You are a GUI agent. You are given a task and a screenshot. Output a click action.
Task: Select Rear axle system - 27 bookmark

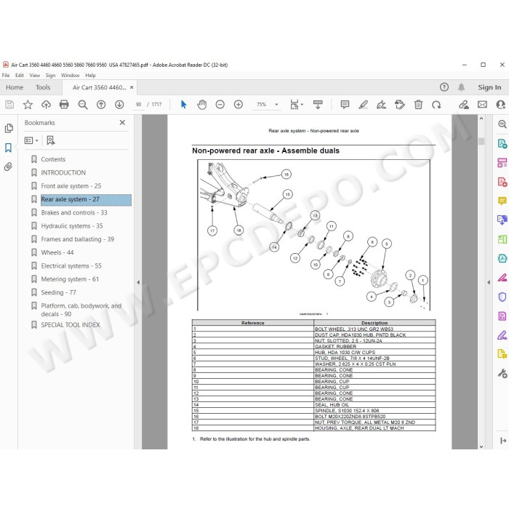(86, 200)
